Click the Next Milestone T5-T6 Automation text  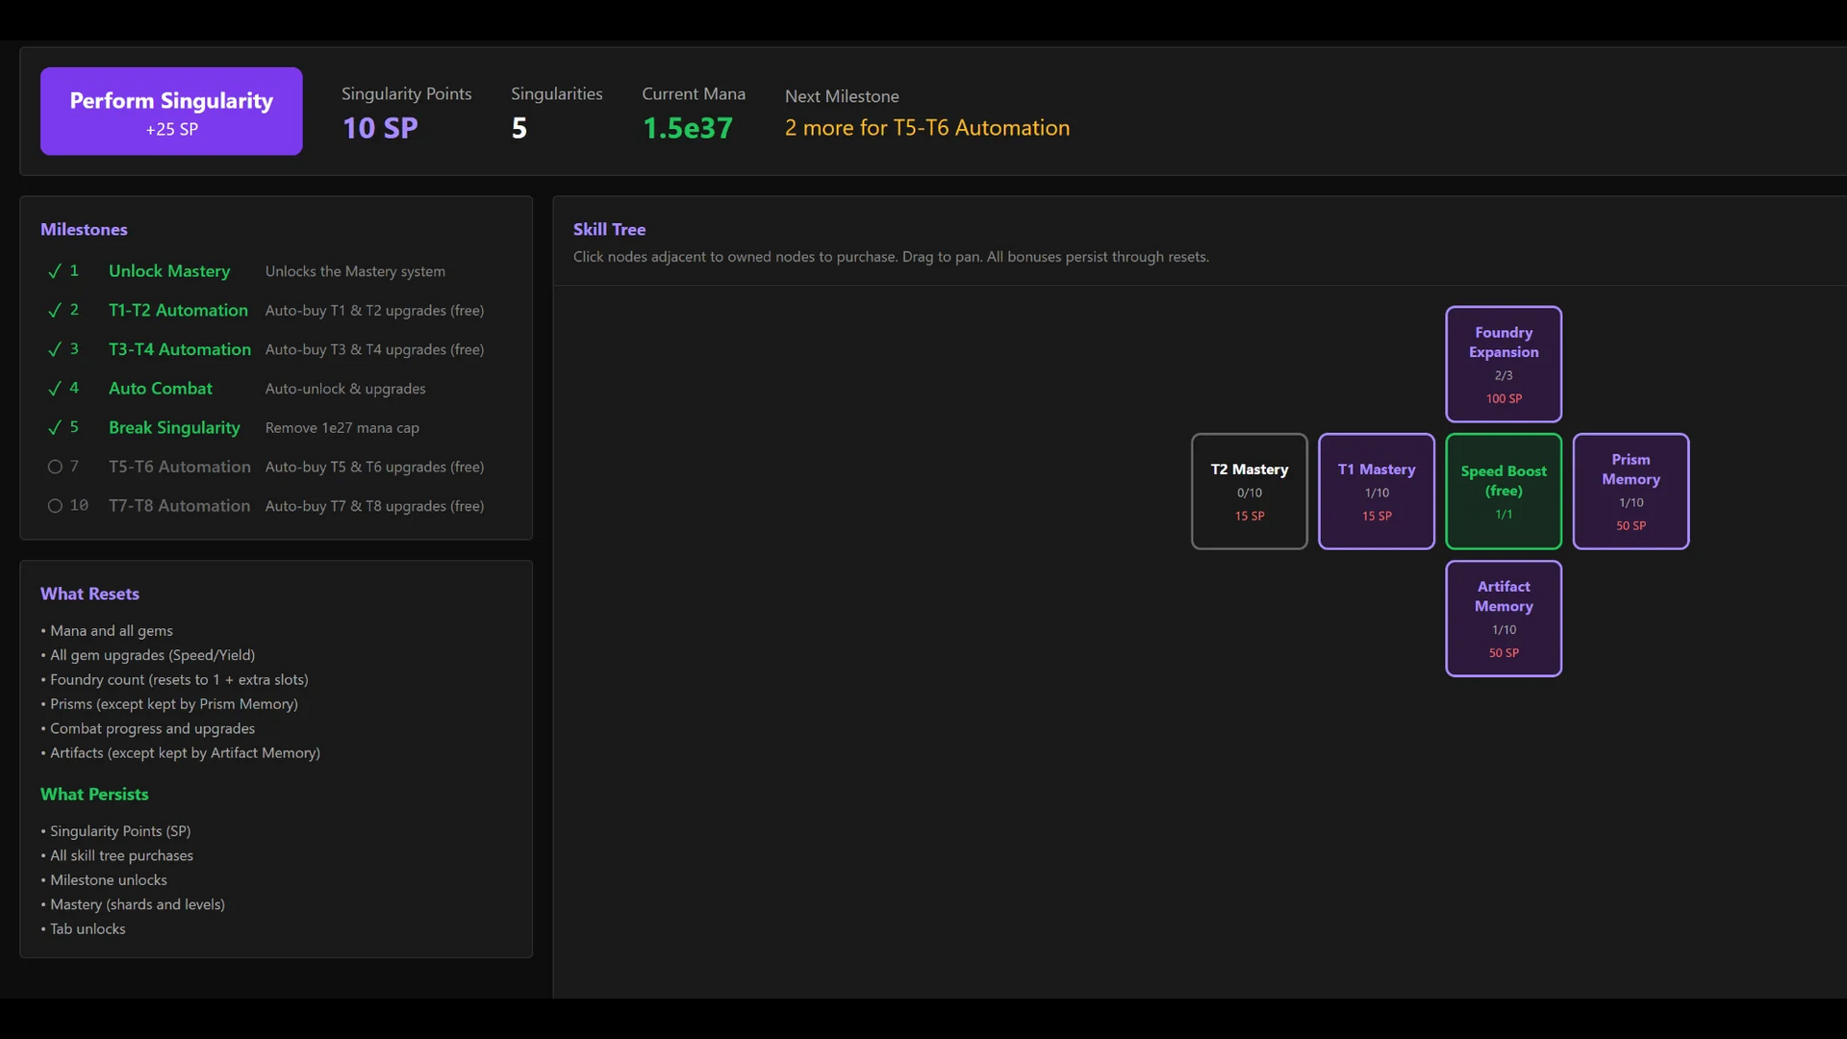926,128
